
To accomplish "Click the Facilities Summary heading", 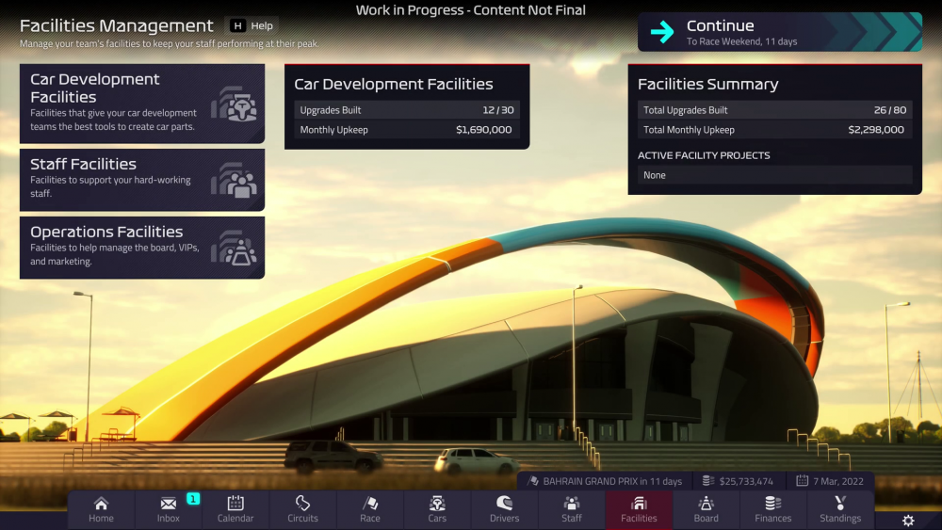I will (x=707, y=84).
